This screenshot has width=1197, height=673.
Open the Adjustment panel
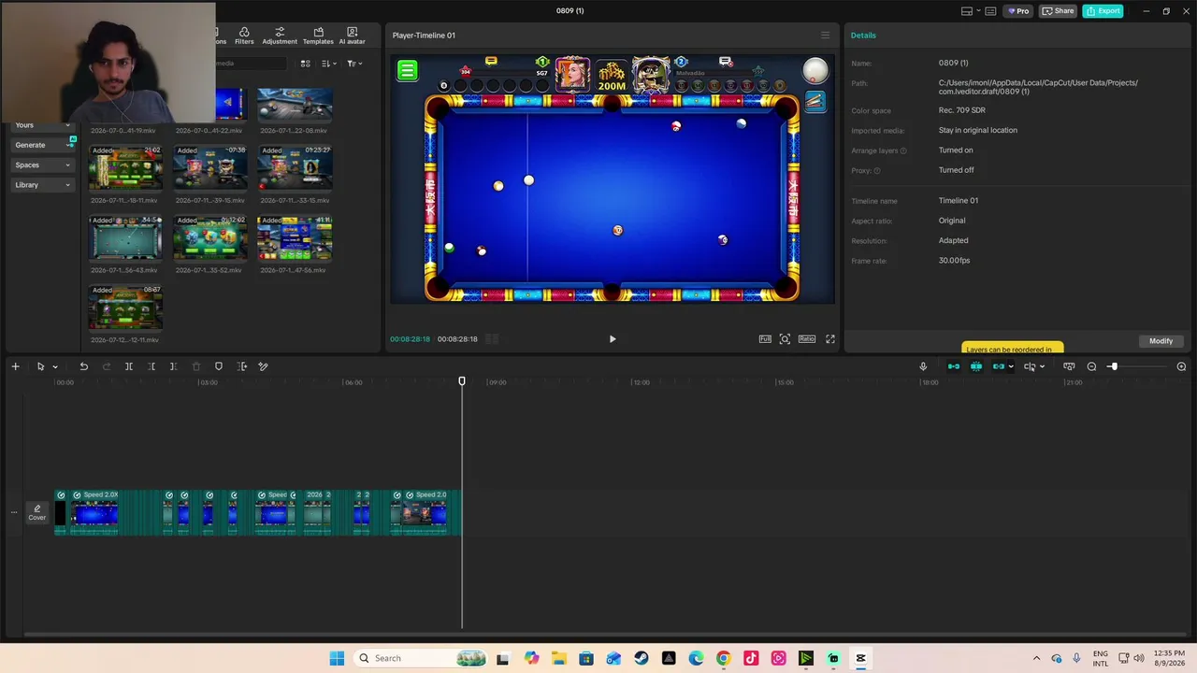[x=280, y=36]
